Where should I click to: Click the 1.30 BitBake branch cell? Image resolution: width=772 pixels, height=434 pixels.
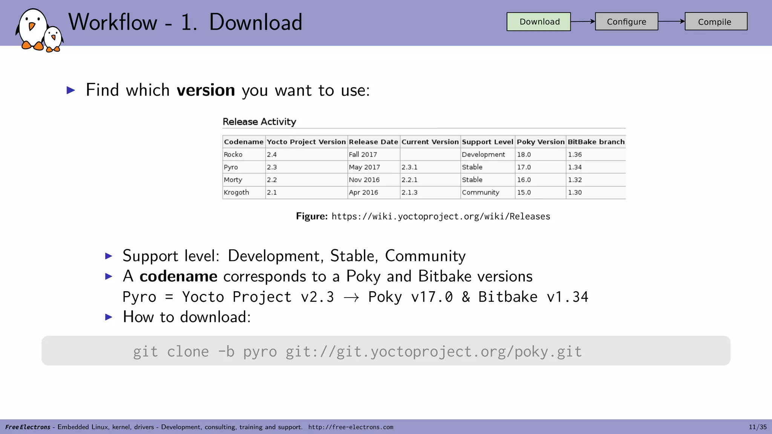tap(596, 193)
